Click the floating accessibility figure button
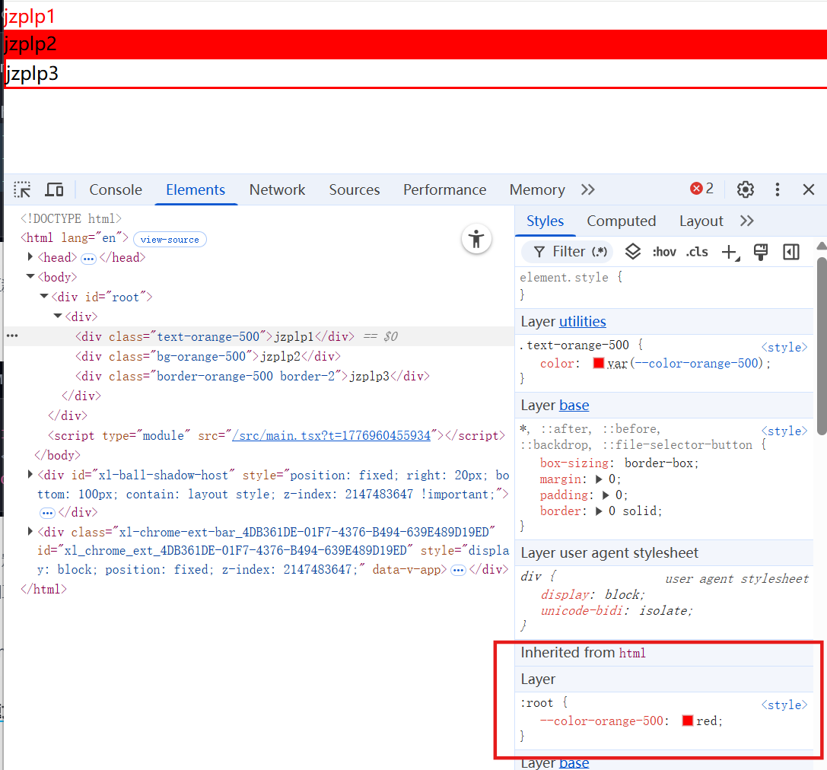Image resolution: width=827 pixels, height=770 pixels. (x=476, y=239)
